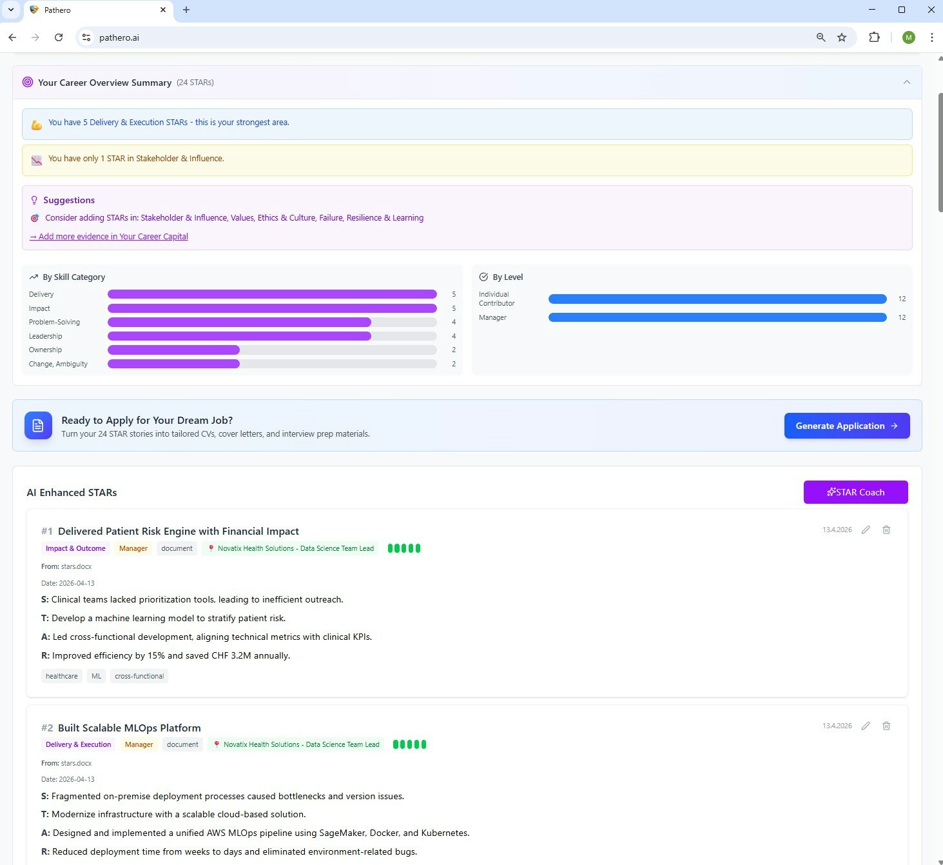The height and width of the screenshot is (865, 943).
Task: Click the Delivery & Execution tag on STAR #2
Action: (79, 744)
